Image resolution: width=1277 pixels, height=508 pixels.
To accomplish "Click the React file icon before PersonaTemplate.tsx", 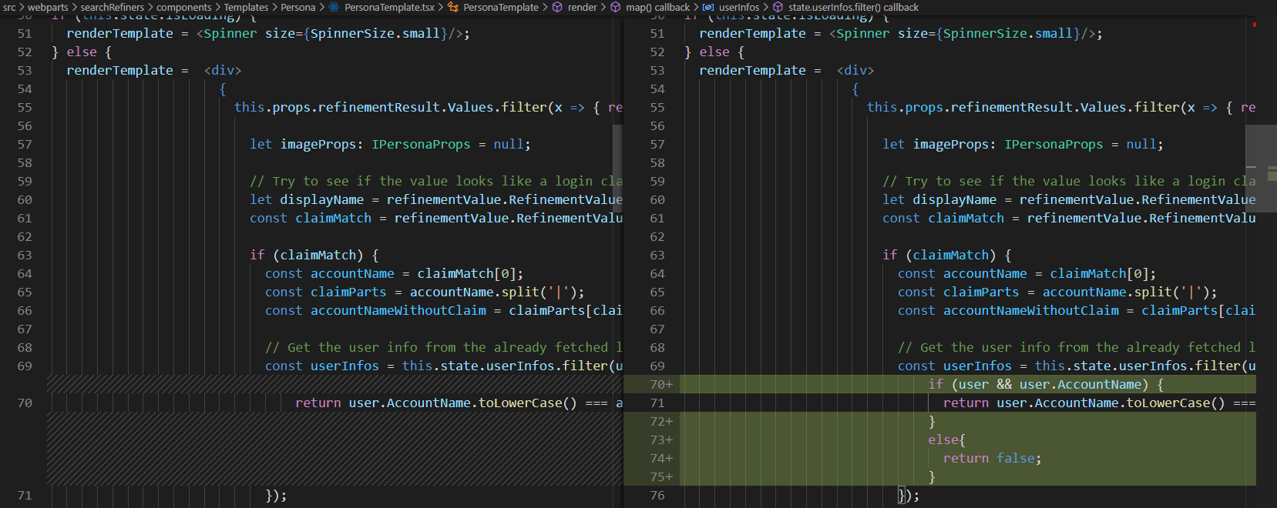I will (x=334, y=7).
